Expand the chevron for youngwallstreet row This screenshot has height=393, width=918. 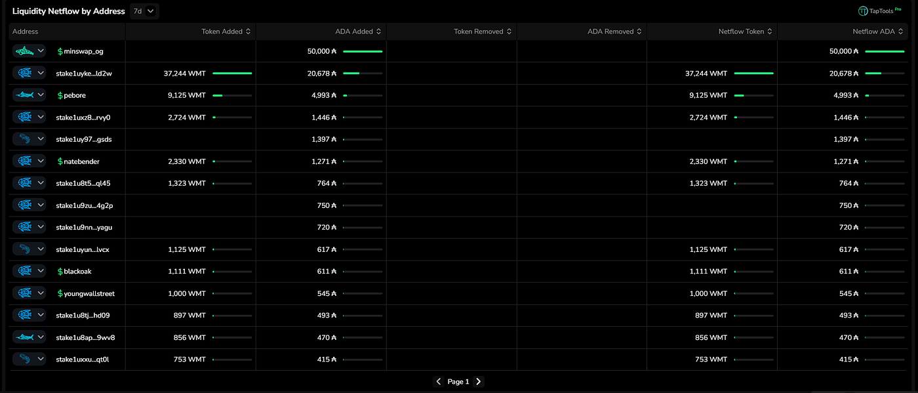pos(41,293)
